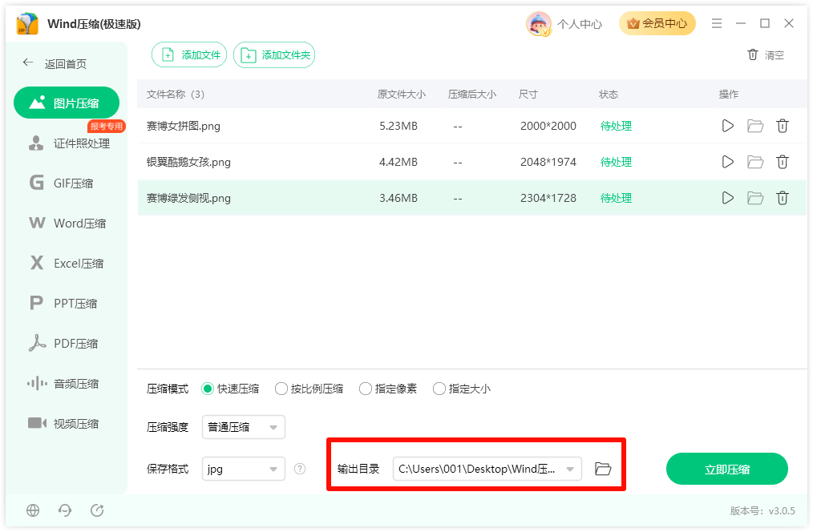
Task: Start compression for 银翼酷鹅女孩.png
Action: click(x=727, y=162)
